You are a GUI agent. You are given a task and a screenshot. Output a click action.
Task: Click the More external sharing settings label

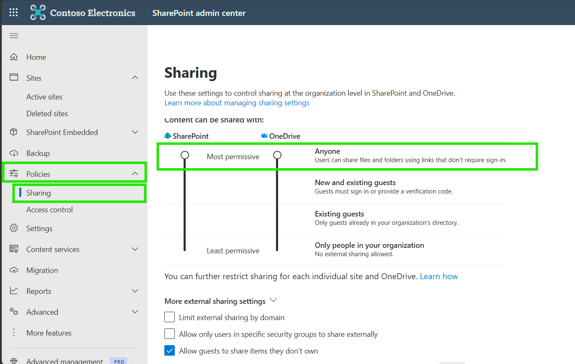coord(215,301)
